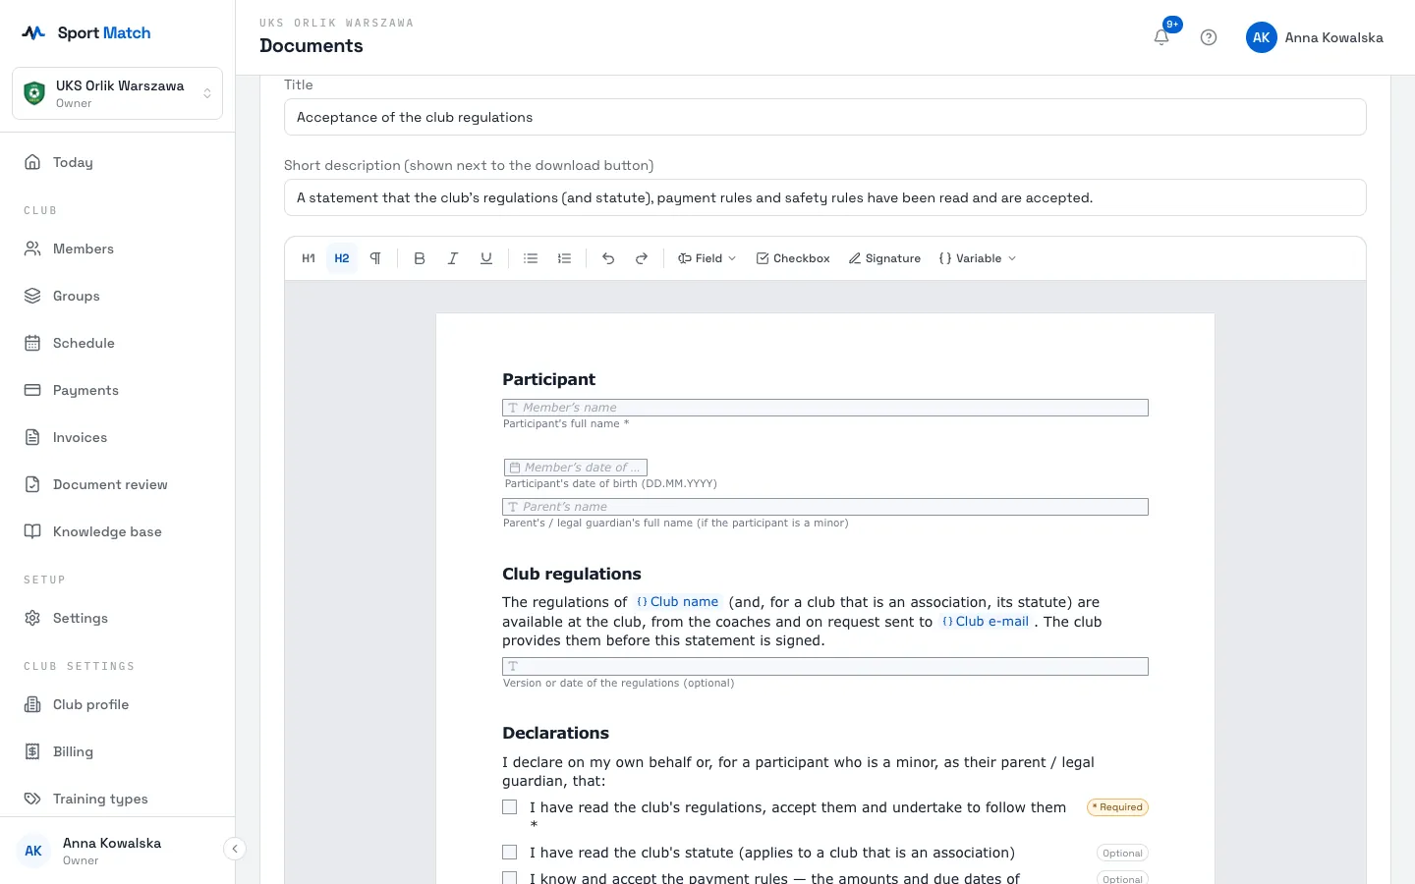Check 'I have read the club's regulations' box

point(509,807)
